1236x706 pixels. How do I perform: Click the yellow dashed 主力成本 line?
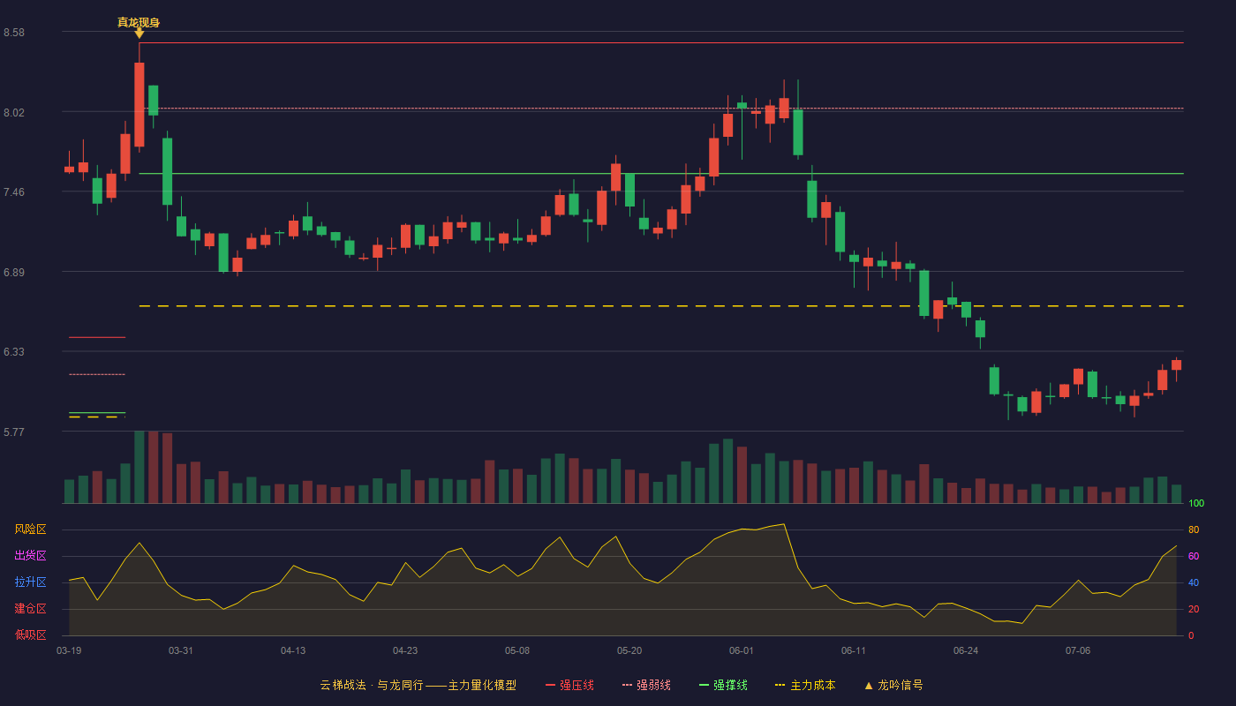tap(660, 306)
